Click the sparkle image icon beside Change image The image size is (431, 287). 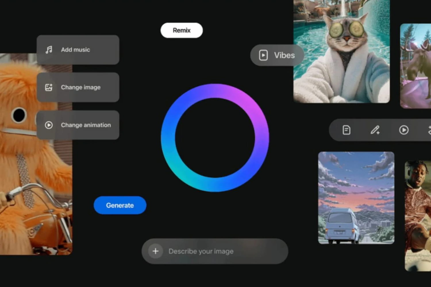point(49,87)
